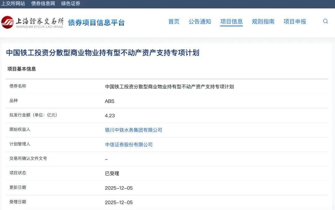
Task: Click the 项目状态 field label
Action: (x=18, y=173)
